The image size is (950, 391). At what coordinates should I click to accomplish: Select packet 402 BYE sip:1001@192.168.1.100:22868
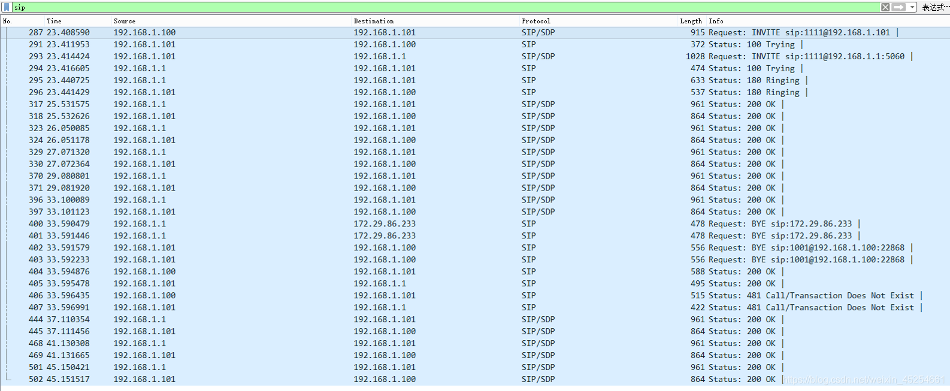point(475,248)
